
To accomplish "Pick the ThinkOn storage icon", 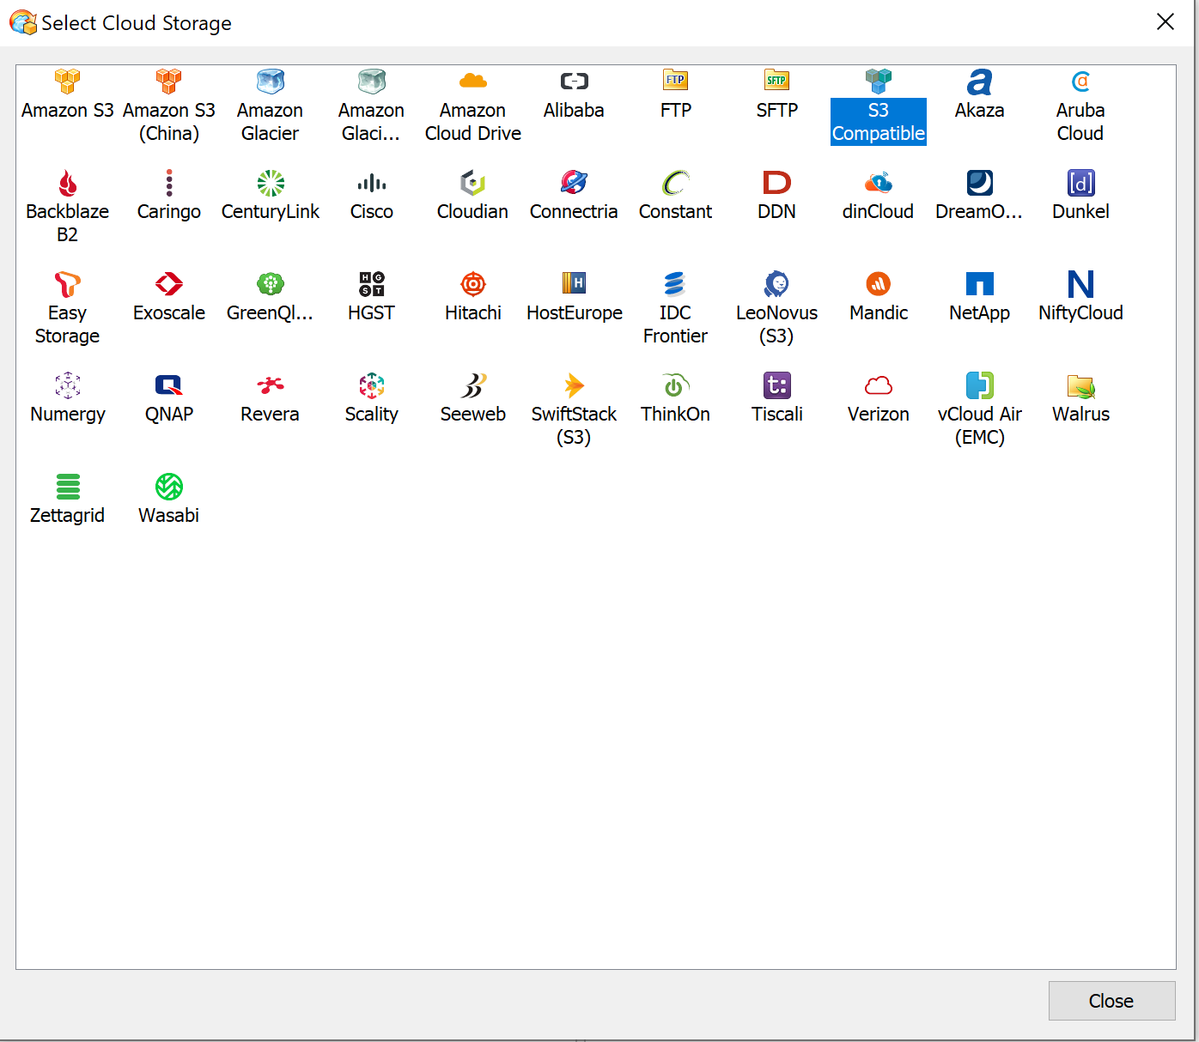I will point(675,385).
